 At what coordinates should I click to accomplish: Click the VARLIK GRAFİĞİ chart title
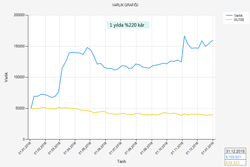click(x=125, y=5)
